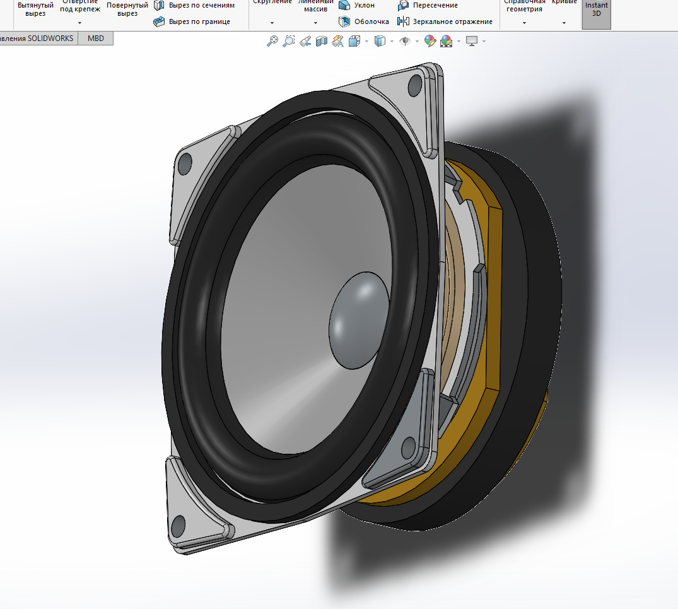Switch to the MBD tab
678x609 pixels.
[96, 38]
